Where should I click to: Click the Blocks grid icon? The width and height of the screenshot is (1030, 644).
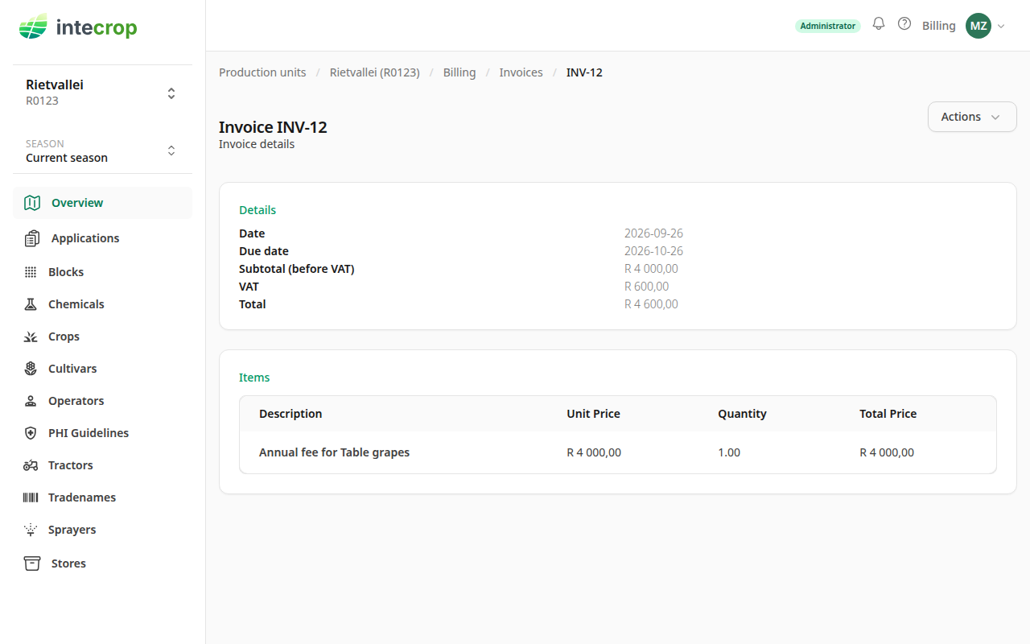(31, 272)
